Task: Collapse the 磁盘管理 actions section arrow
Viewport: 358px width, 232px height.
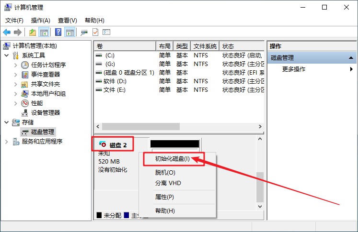Action: tap(352, 58)
